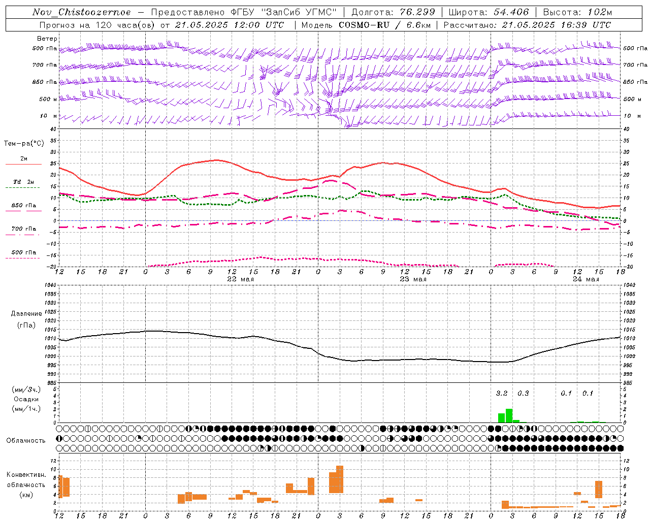The width and height of the screenshot is (650, 520).
Task: Click the 'Тем-ра(°C)' temperature panel label
Action: coord(24,144)
